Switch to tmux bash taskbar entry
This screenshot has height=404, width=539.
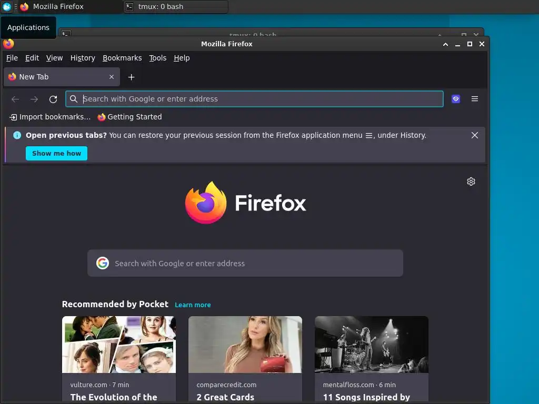[x=176, y=6]
